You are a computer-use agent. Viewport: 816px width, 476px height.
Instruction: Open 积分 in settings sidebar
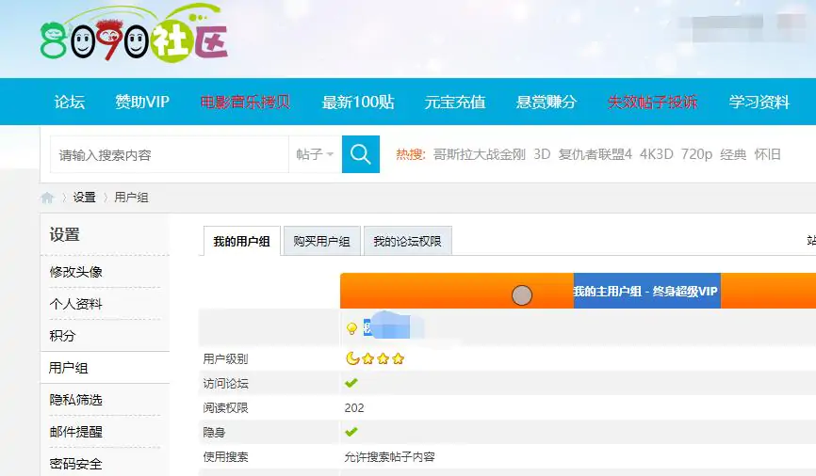[x=62, y=336]
